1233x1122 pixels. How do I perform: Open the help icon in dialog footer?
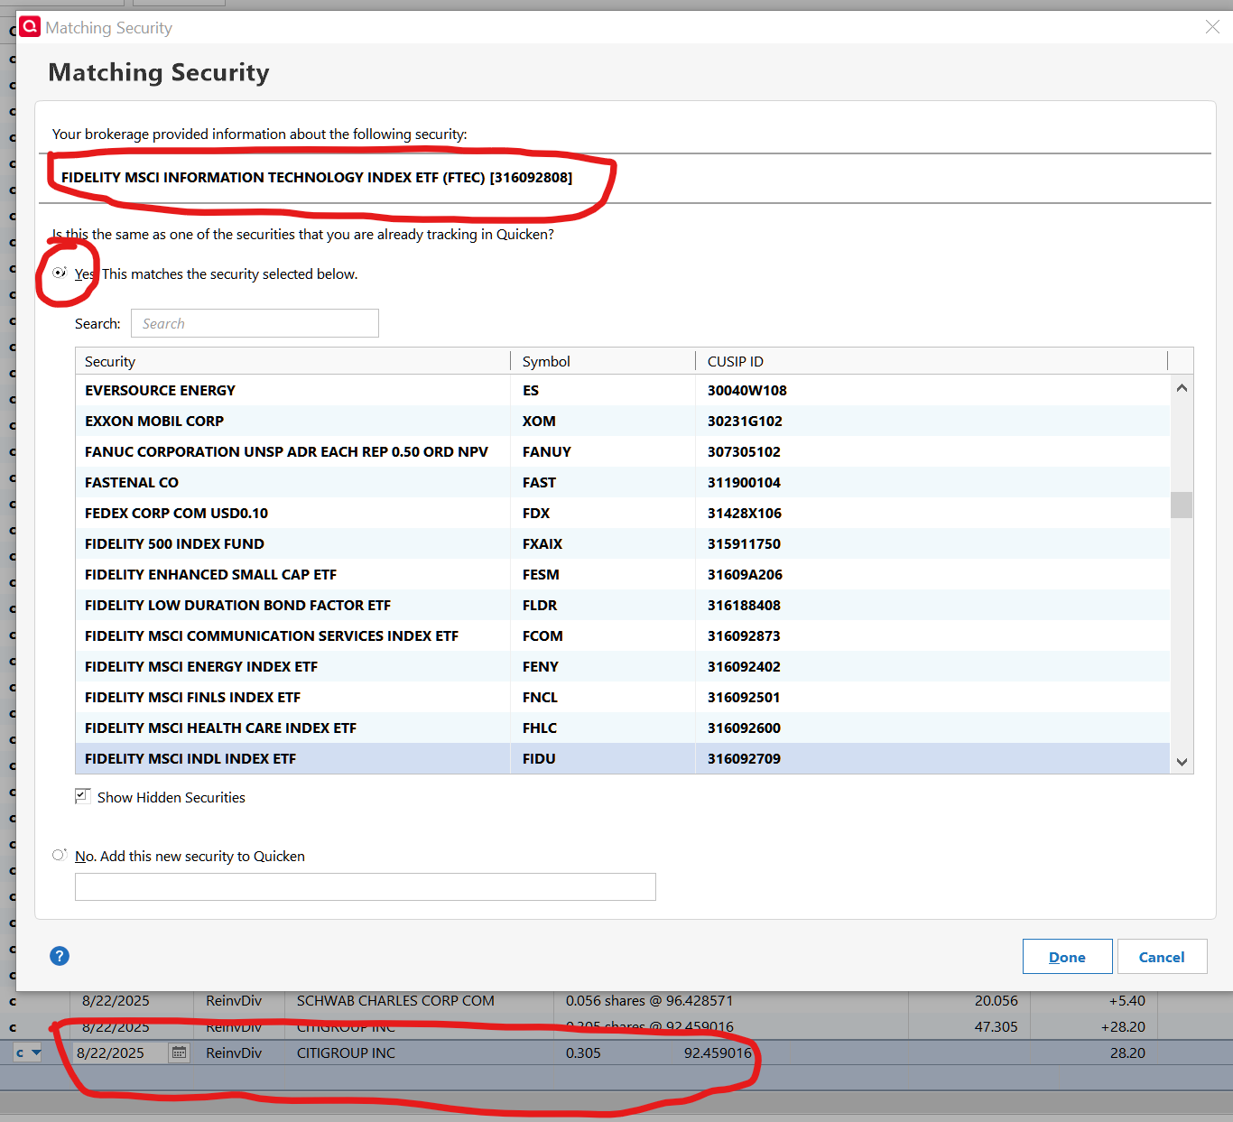[60, 956]
